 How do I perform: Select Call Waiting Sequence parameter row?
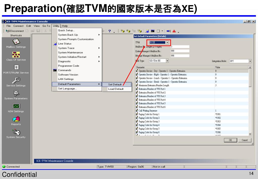coord(192,111)
